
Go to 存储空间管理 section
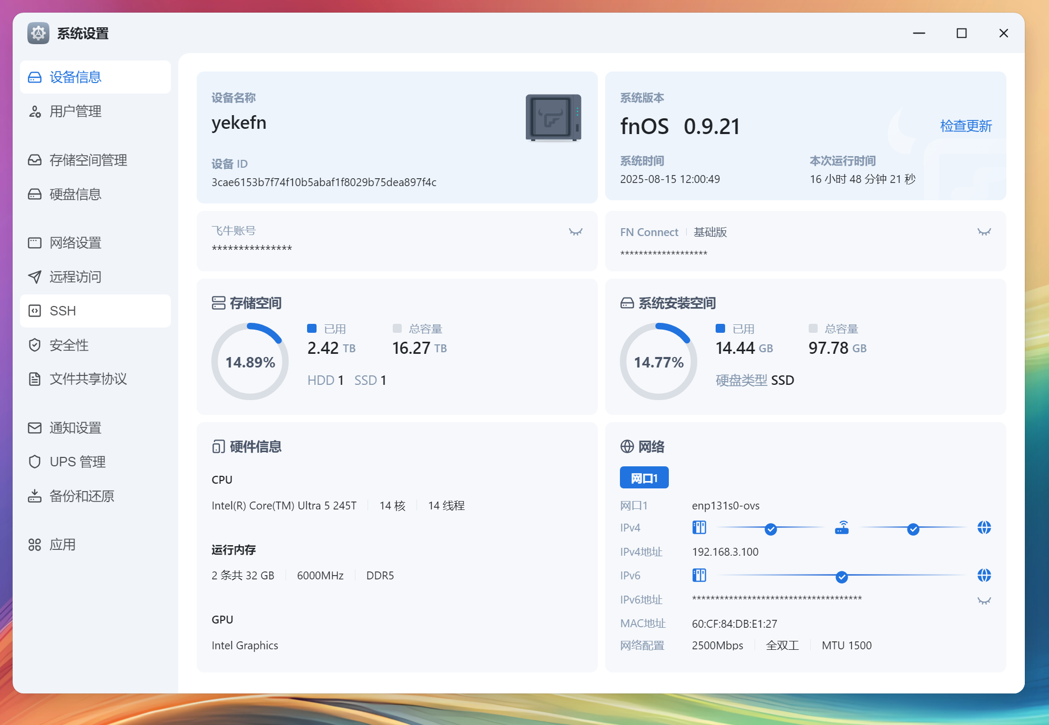coord(95,160)
